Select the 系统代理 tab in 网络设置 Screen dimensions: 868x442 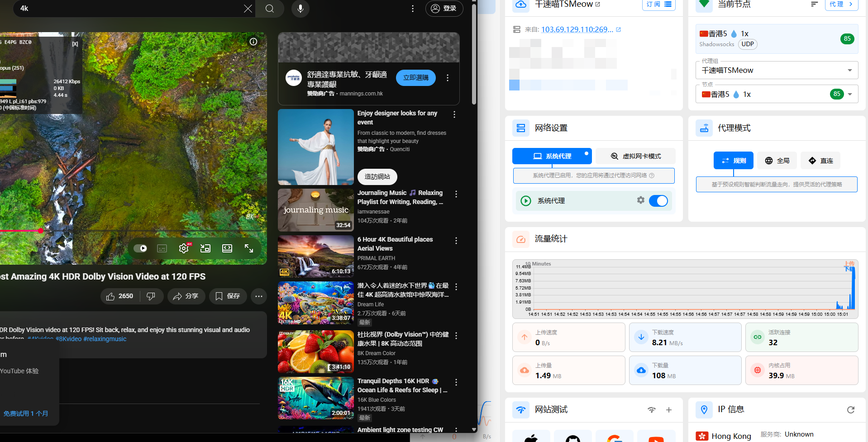(x=552, y=156)
